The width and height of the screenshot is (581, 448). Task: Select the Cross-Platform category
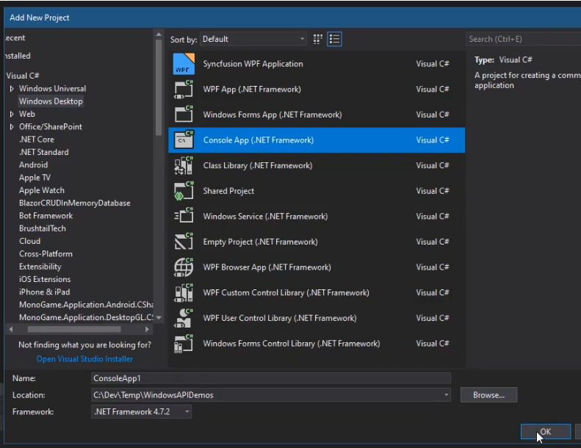46,254
